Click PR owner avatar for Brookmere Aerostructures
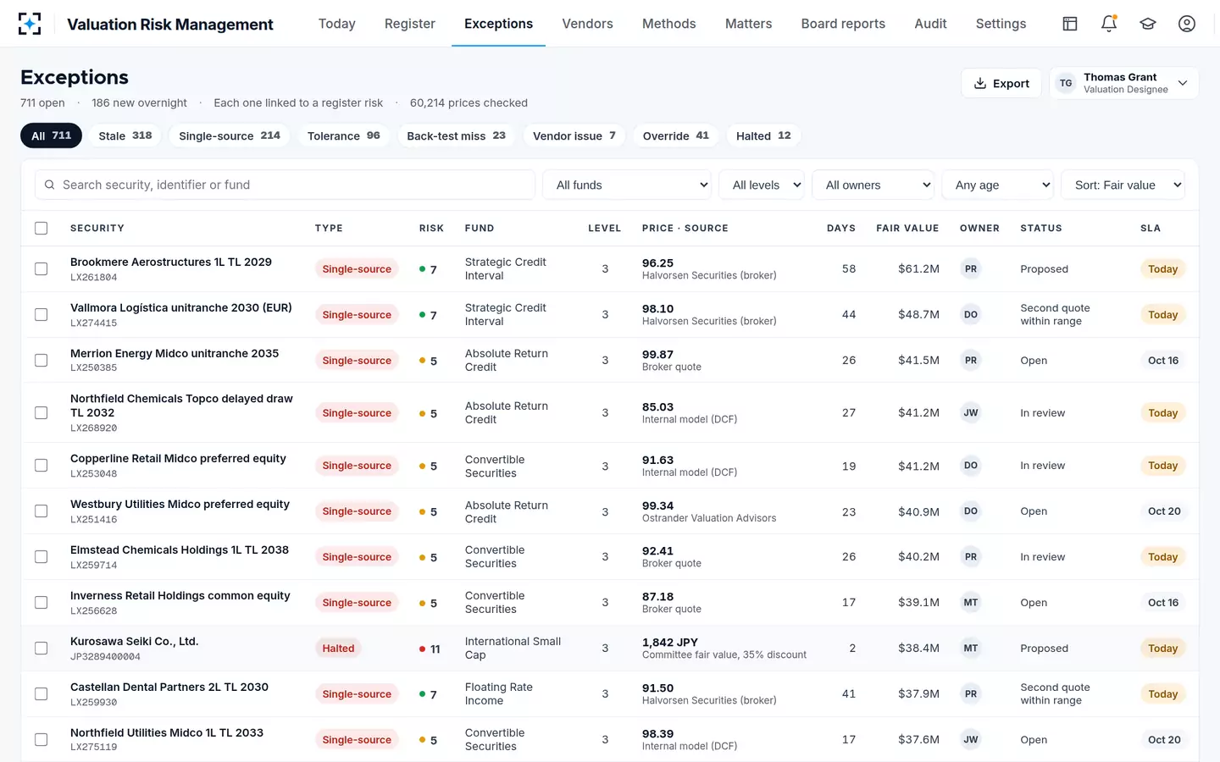 [x=971, y=269]
